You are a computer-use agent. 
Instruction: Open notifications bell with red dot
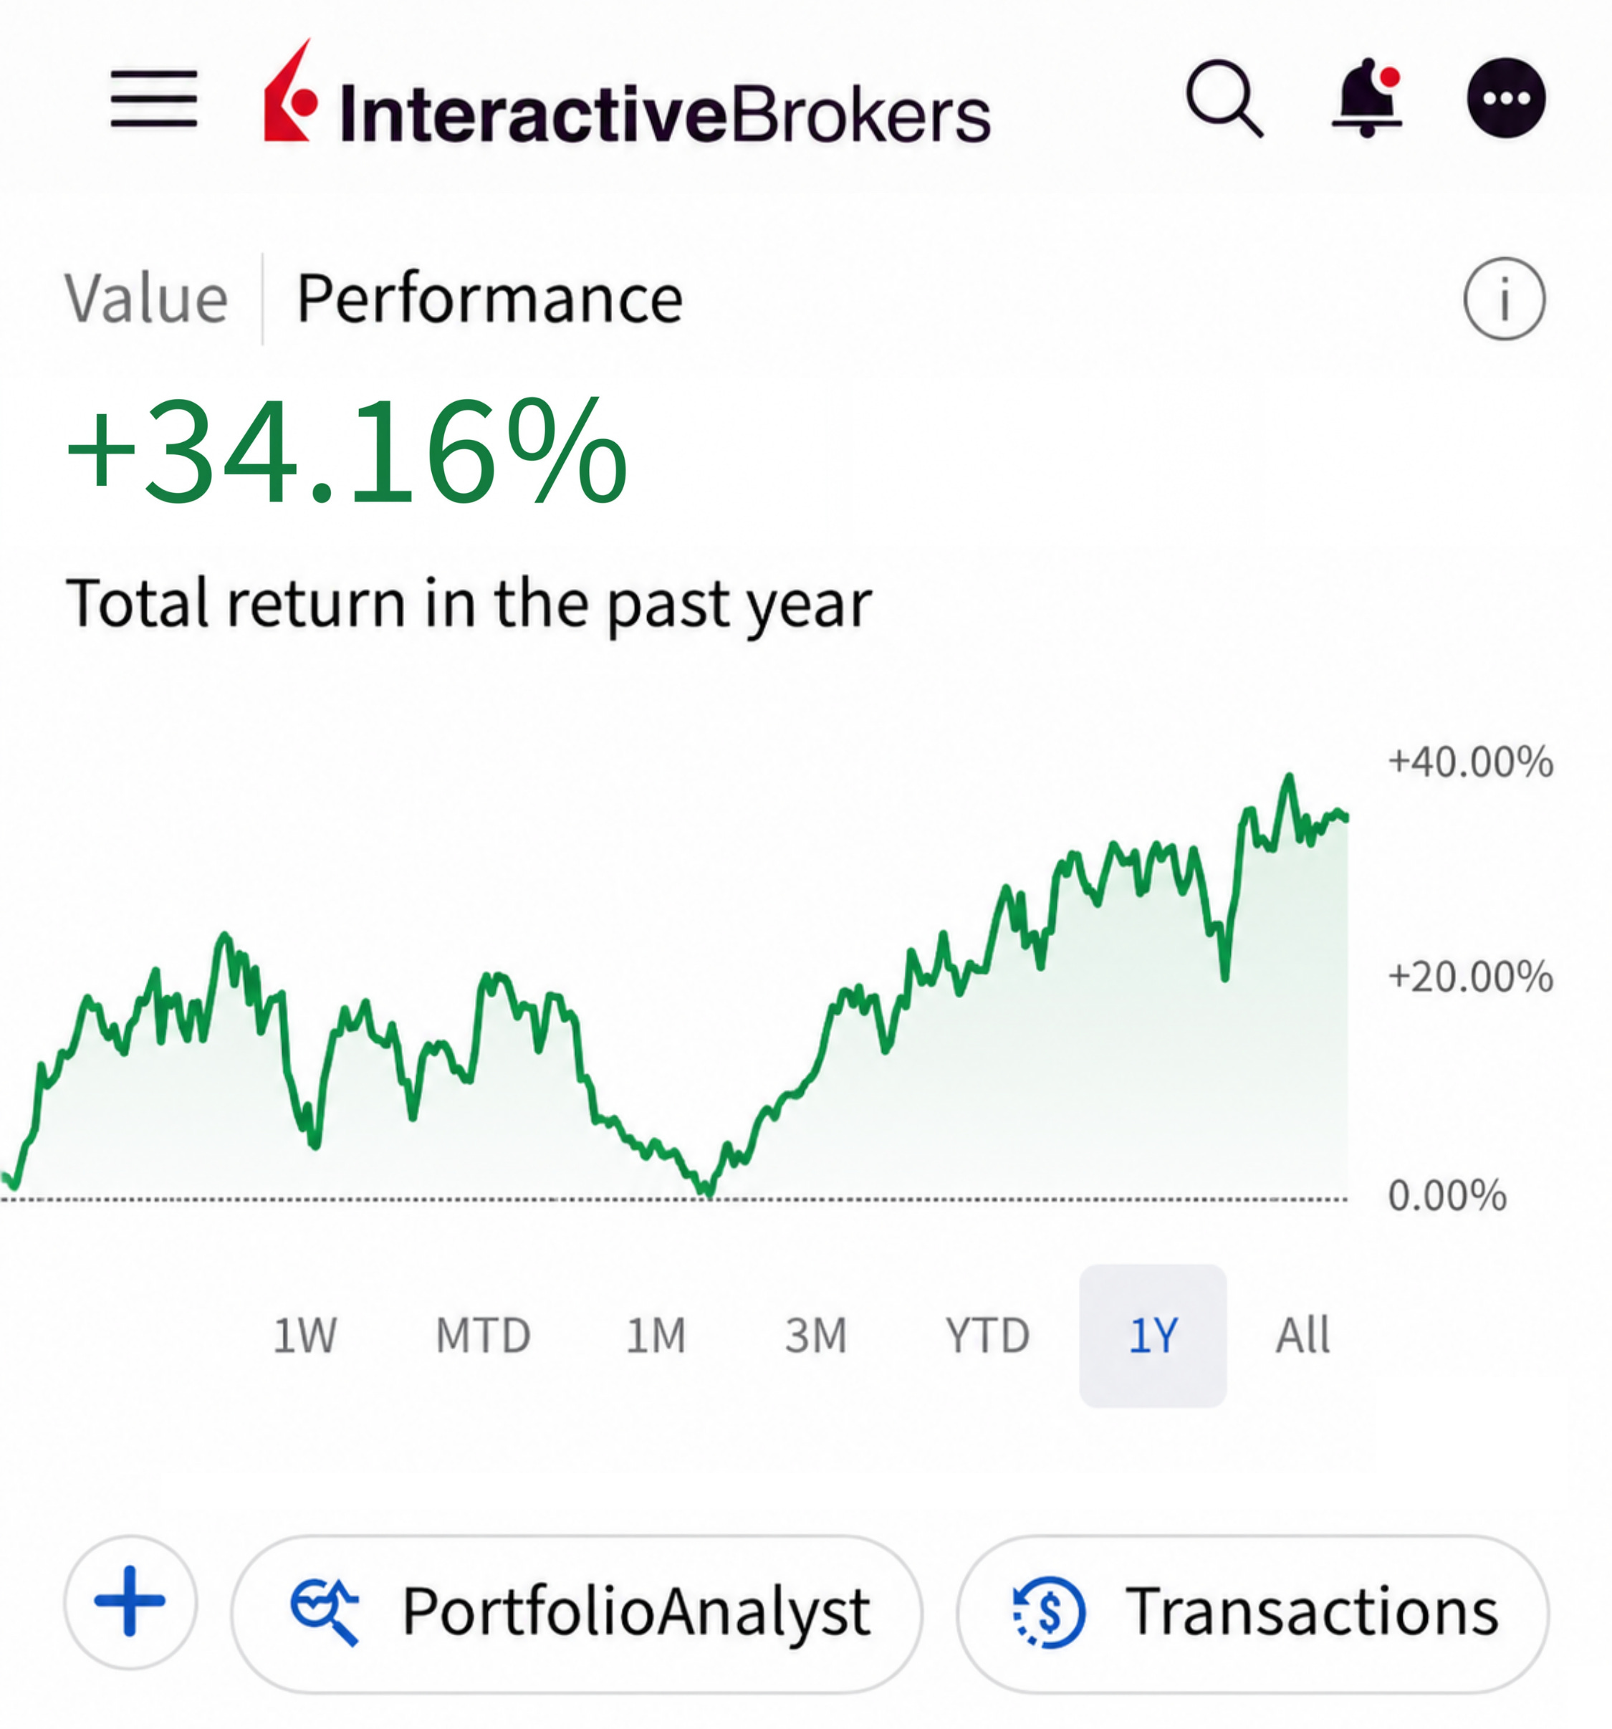[x=1368, y=98]
